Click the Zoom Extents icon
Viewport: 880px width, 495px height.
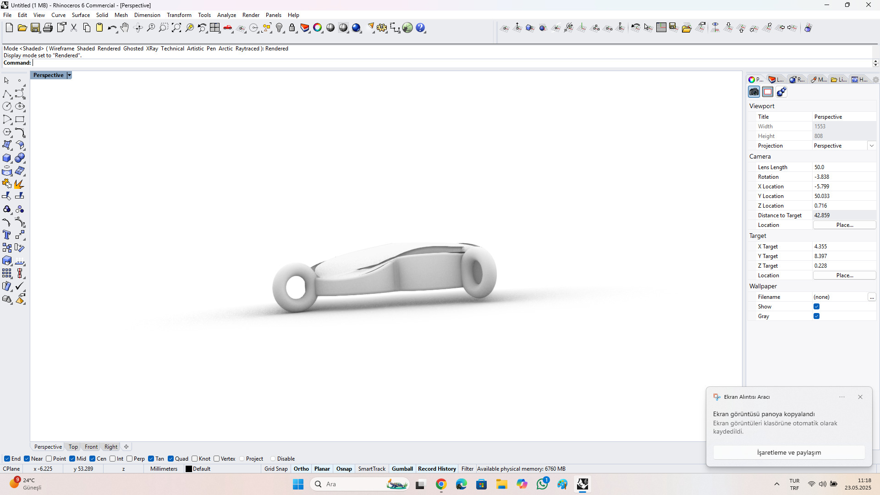coord(176,28)
